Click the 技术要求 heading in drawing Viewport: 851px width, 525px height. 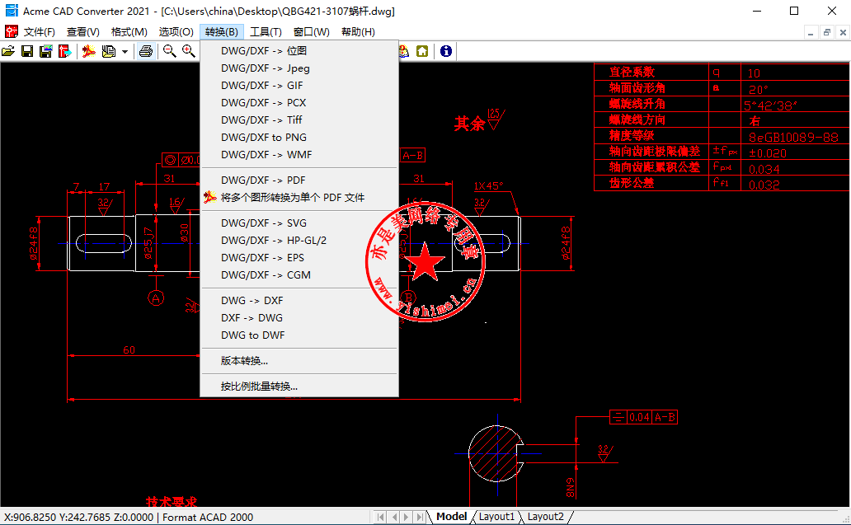(172, 502)
